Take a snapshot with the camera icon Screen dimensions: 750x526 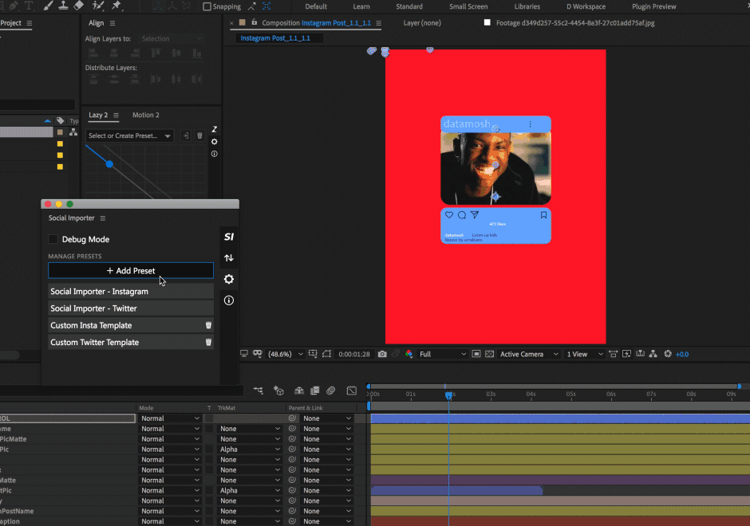(x=383, y=354)
